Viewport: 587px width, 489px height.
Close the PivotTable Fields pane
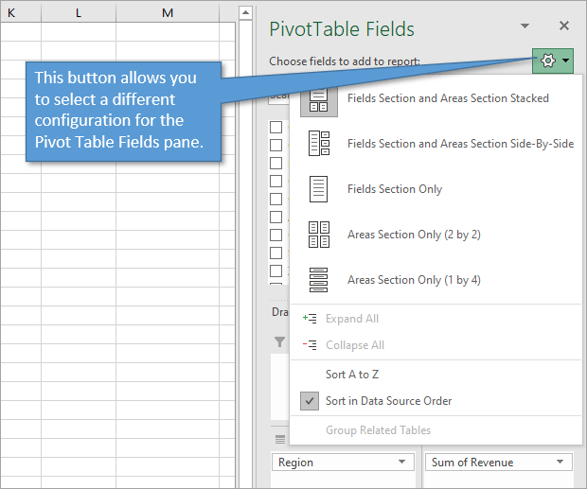(x=564, y=27)
